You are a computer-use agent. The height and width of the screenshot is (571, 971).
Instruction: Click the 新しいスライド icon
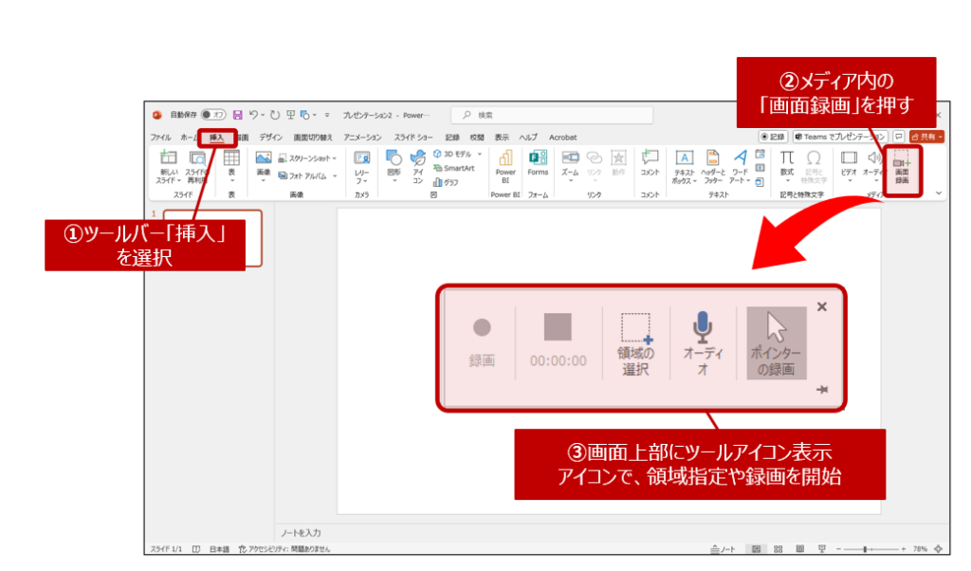pyautogui.click(x=169, y=157)
